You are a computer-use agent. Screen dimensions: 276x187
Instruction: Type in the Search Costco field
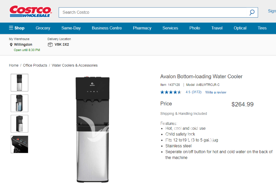(152, 12)
